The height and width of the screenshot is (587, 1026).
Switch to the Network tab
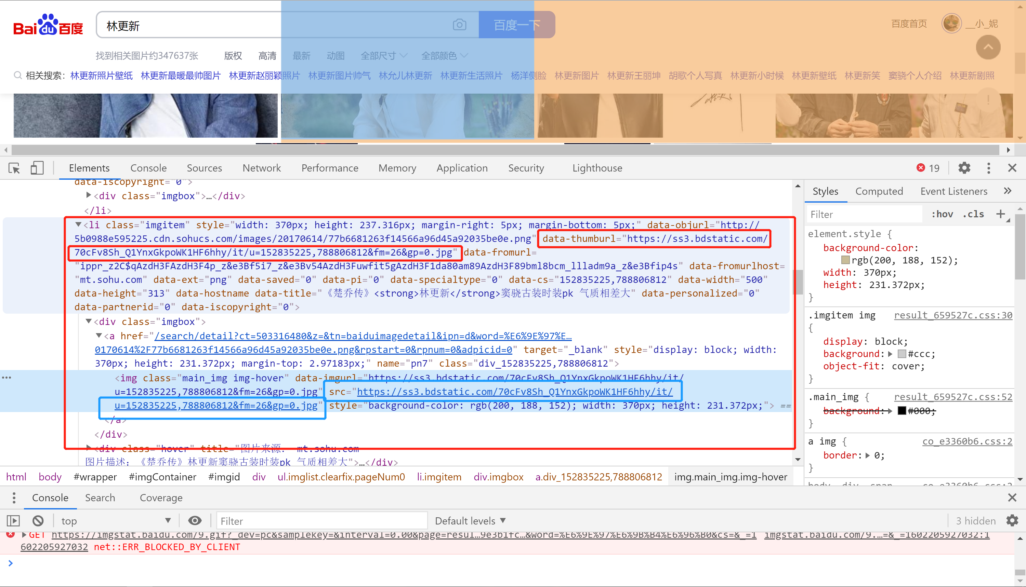[x=261, y=168]
